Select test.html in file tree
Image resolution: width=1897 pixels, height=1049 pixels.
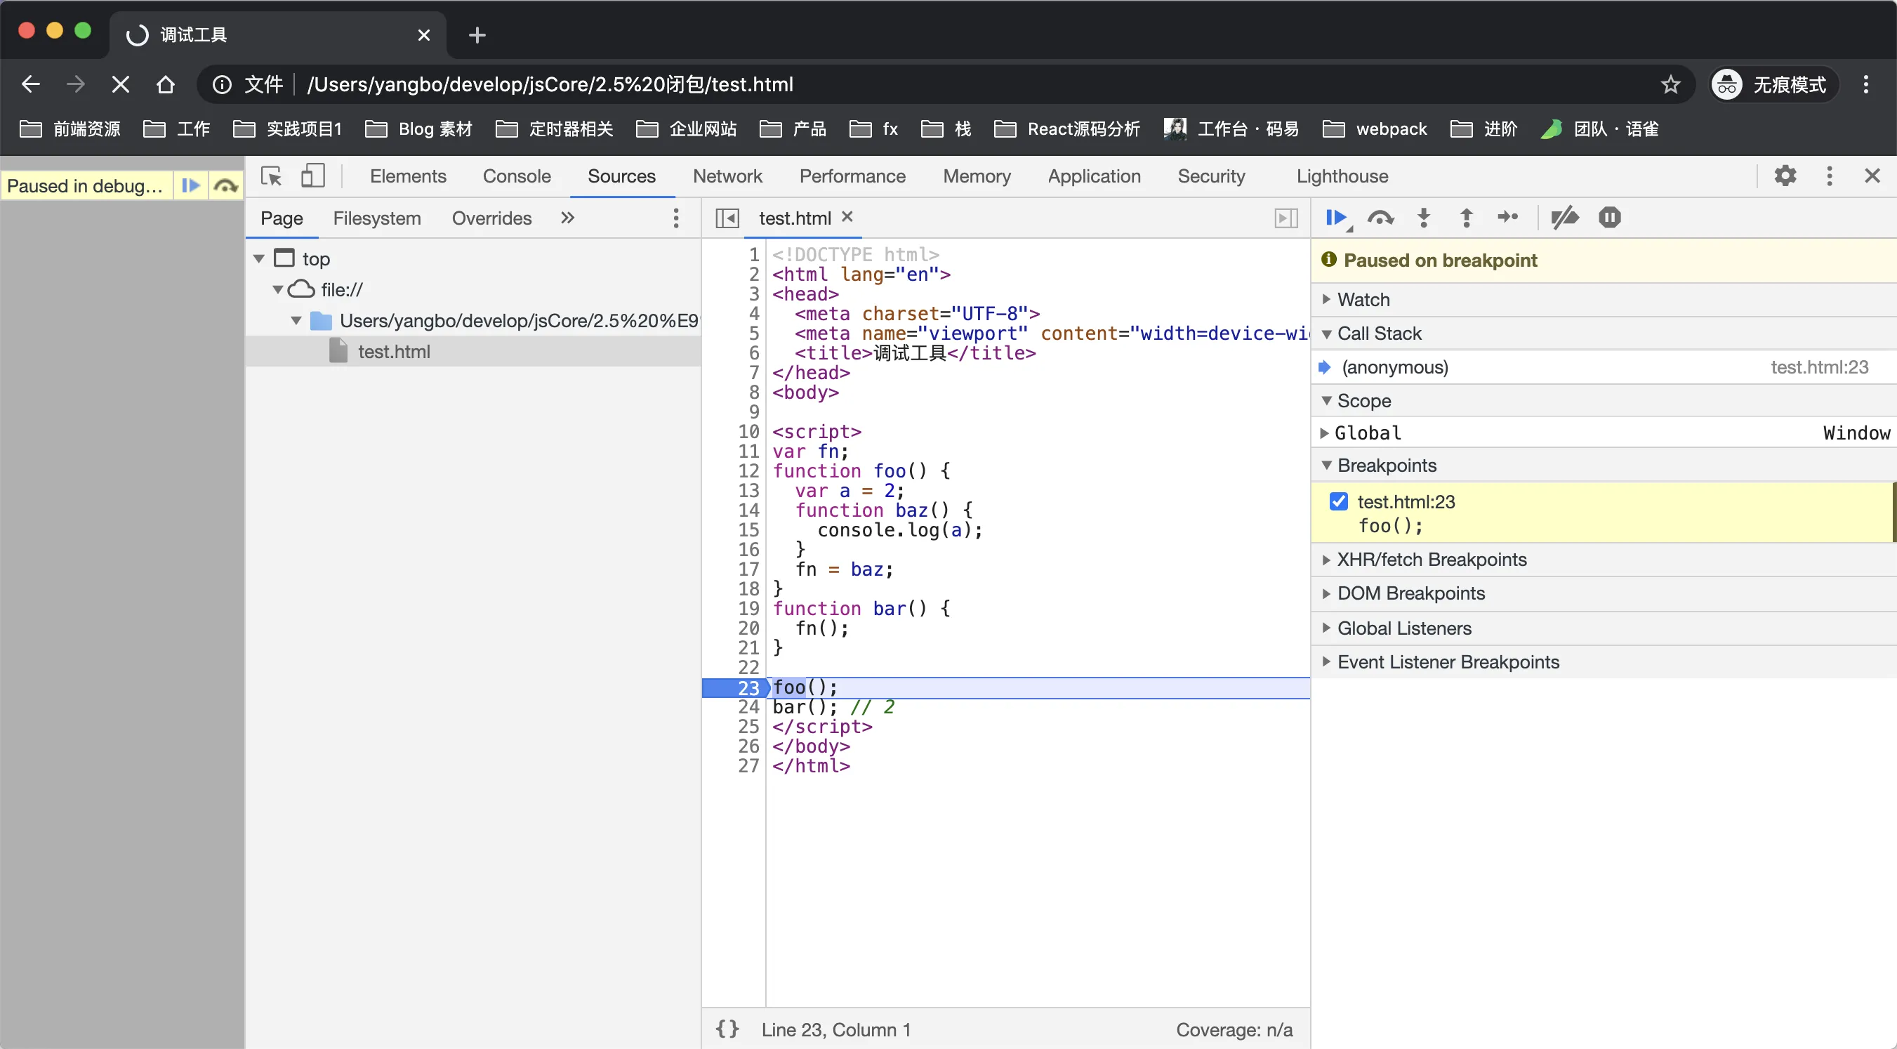coord(393,351)
